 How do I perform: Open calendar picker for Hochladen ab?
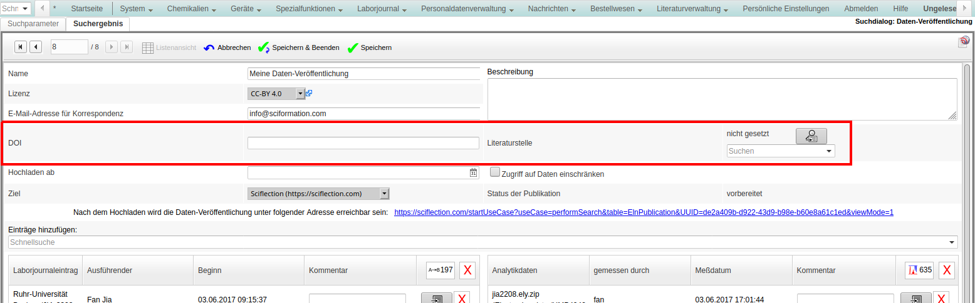point(474,173)
